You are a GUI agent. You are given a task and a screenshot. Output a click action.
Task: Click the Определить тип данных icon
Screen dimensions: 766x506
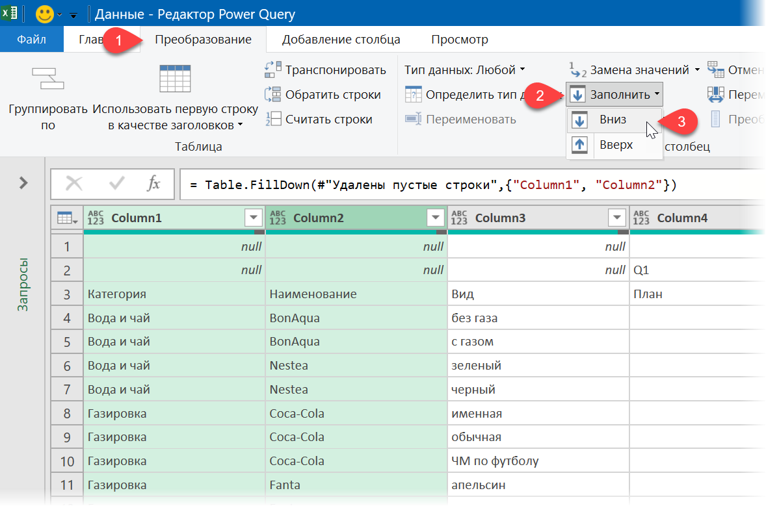pos(414,94)
